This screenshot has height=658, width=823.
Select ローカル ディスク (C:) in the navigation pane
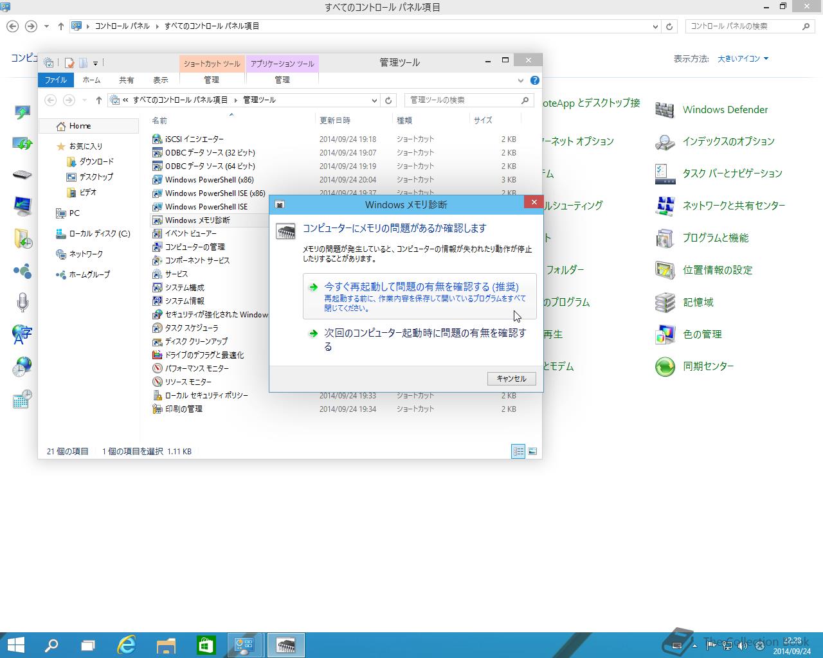pyautogui.click(x=99, y=234)
